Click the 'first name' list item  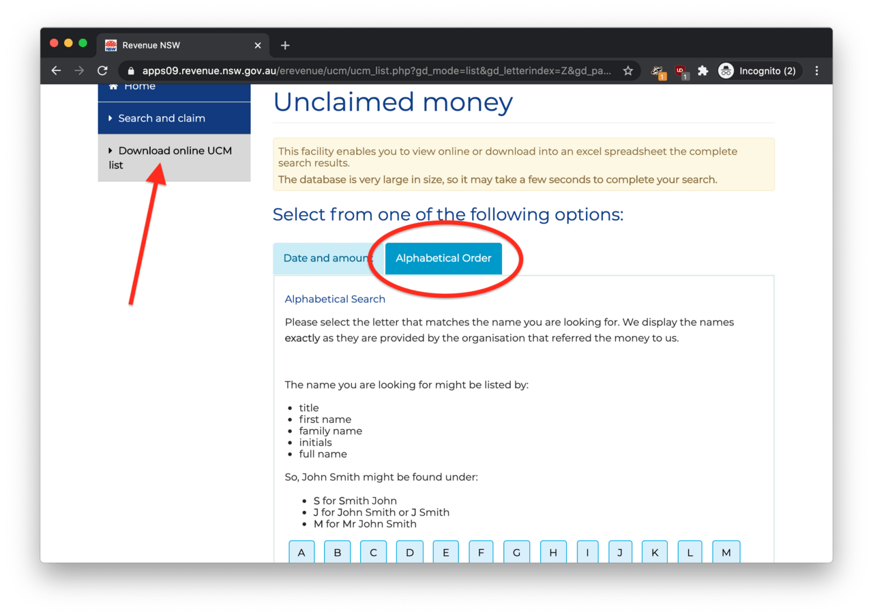pos(325,420)
